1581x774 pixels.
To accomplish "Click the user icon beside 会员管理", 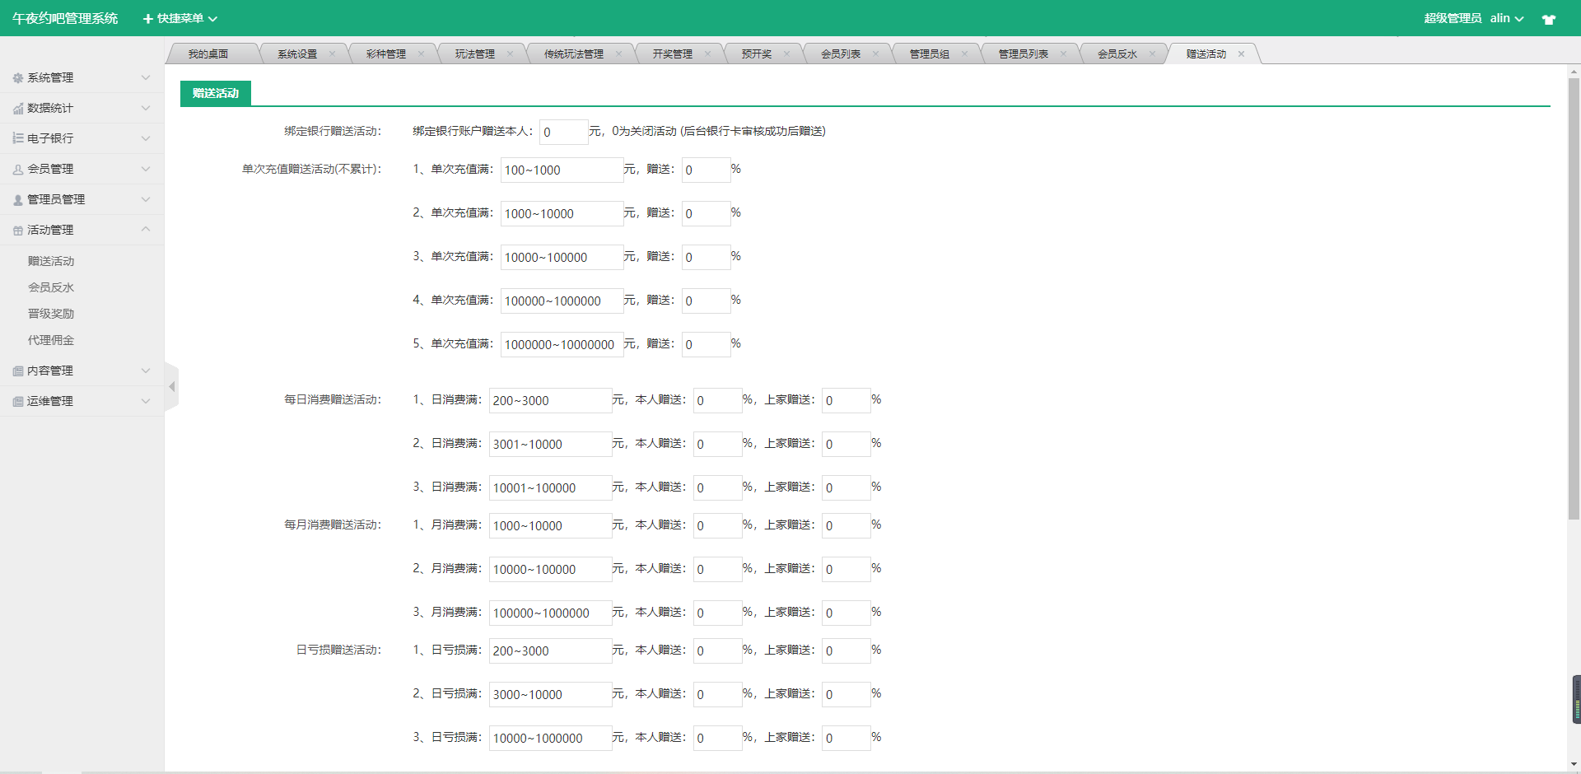I will [18, 170].
